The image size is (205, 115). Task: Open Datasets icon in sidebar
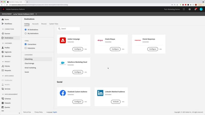[3, 103]
